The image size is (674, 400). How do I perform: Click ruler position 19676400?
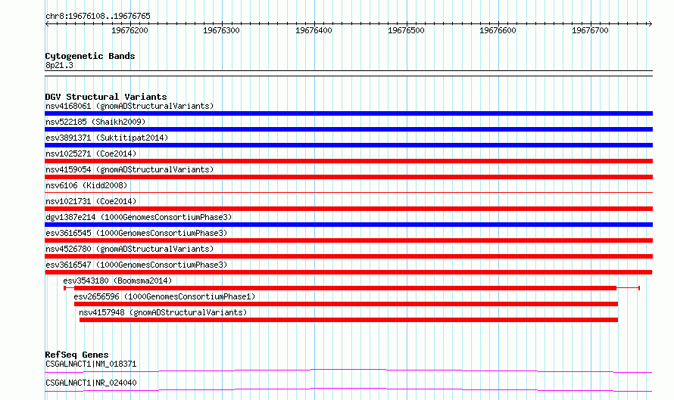point(314,30)
